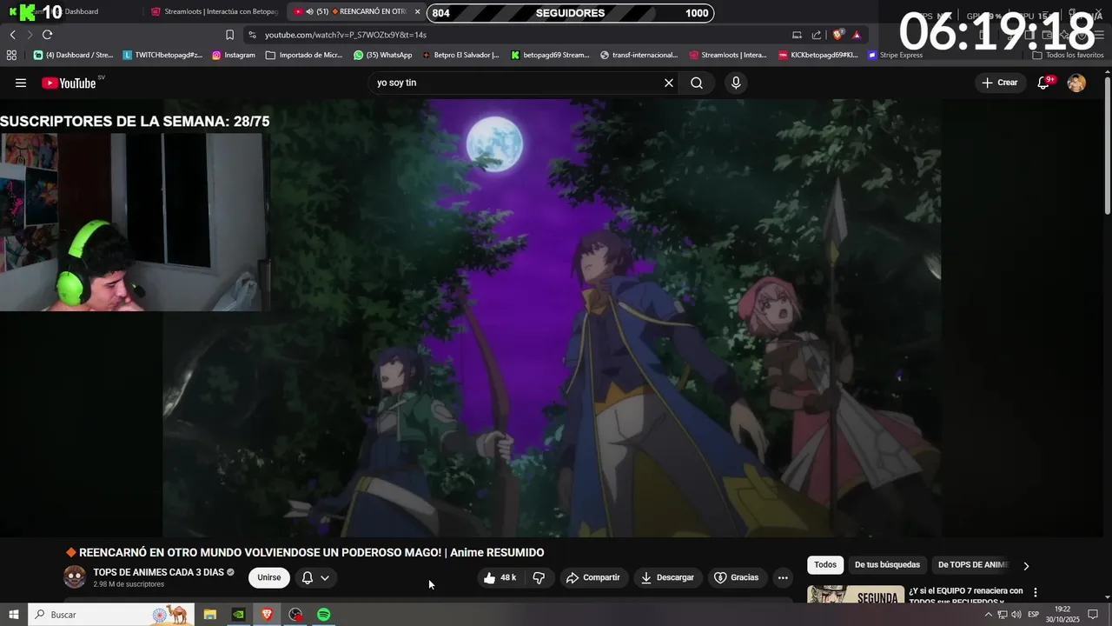Open File Explorer from the taskbar
The image size is (1112, 626).
(209, 615)
